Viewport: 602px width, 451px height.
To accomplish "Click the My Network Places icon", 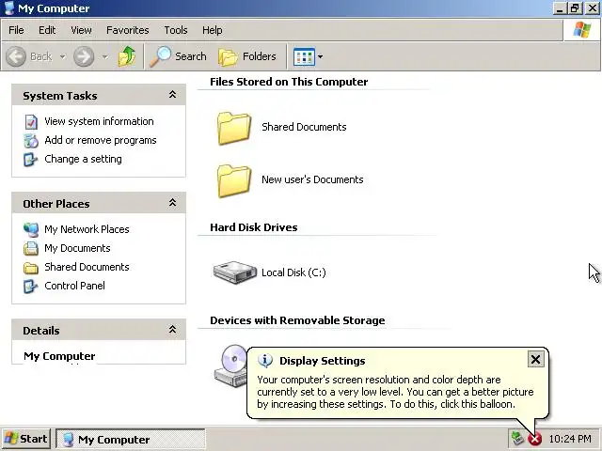I will click(x=31, y=229).
